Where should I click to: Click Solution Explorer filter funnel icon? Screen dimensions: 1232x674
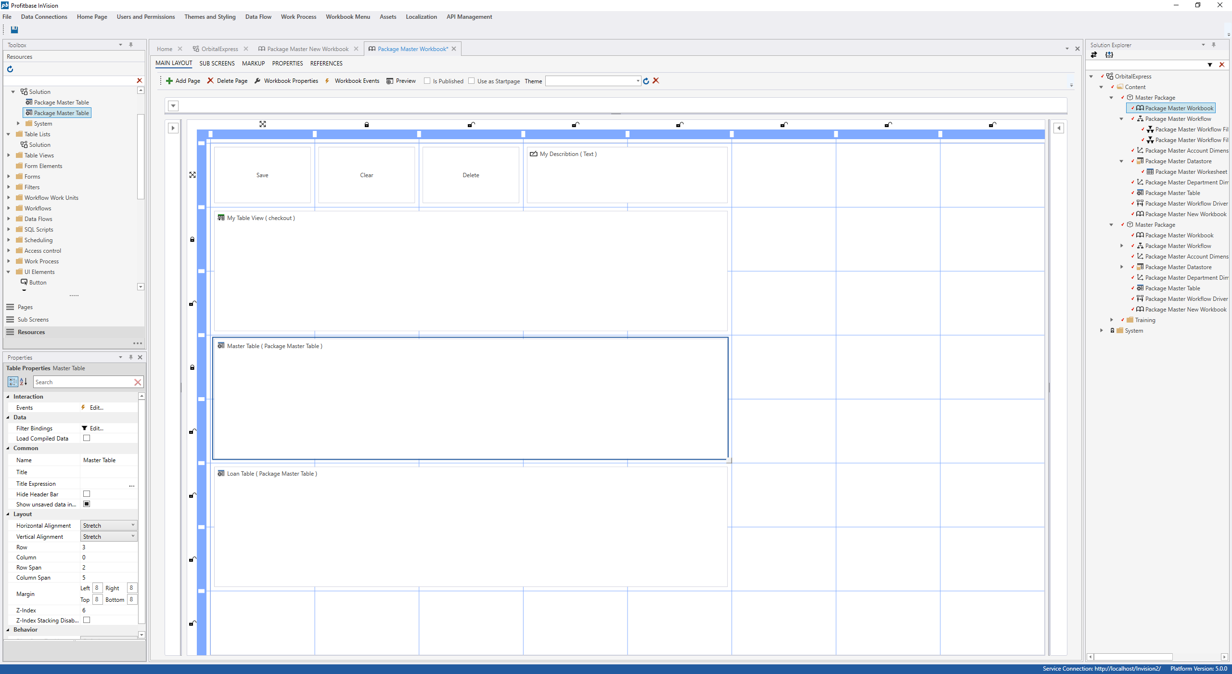(x=1210, y=65)
